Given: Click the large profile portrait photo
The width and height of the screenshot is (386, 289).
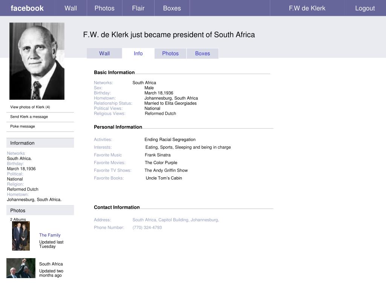Looking at the screenshot, I should tap(37, 61).
